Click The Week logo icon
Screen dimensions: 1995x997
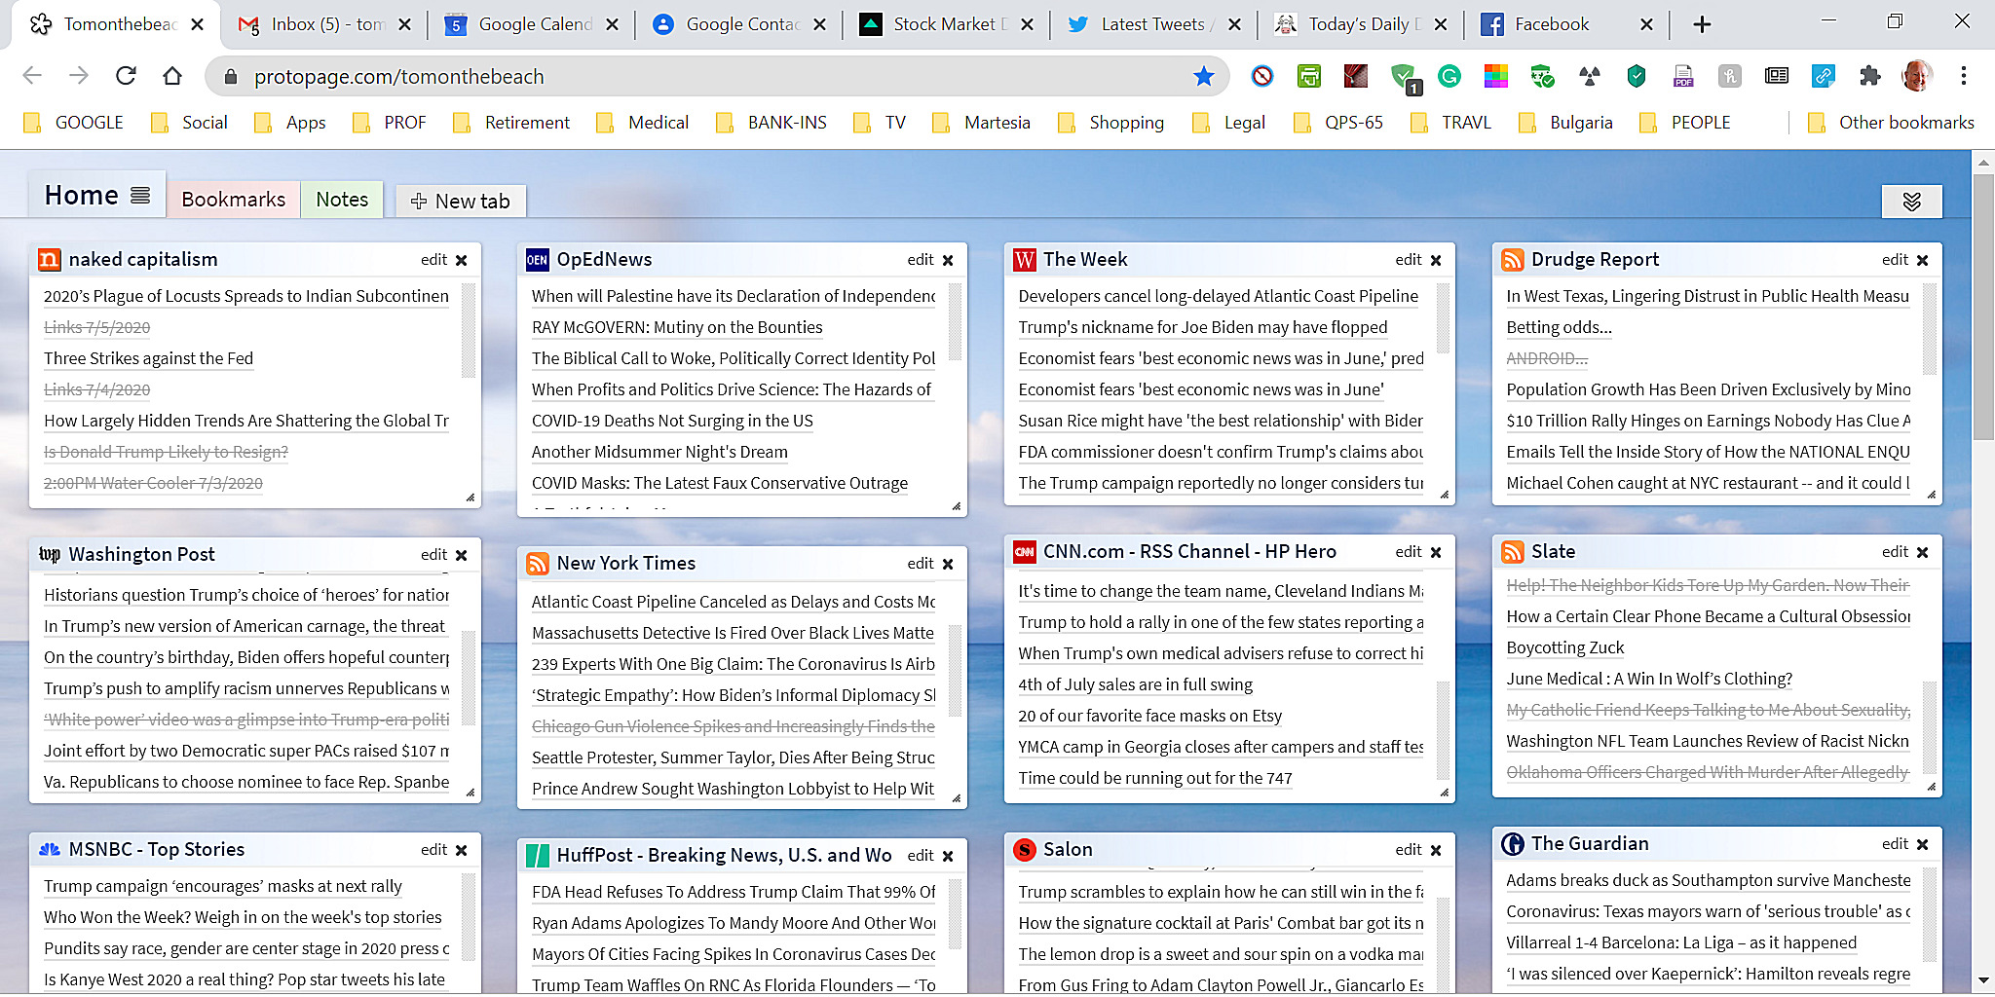(1024, 260)
